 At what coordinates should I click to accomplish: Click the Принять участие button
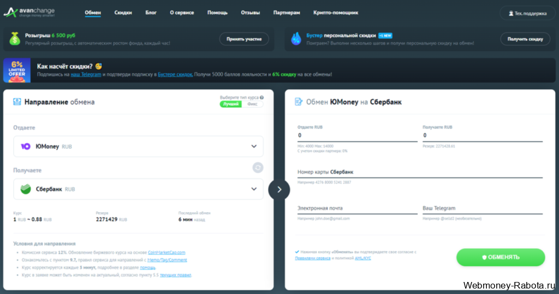(244, 39)
